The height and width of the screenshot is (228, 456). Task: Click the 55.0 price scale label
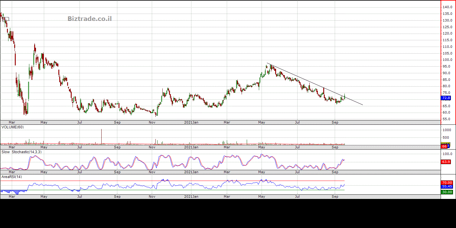coord(447,119)
